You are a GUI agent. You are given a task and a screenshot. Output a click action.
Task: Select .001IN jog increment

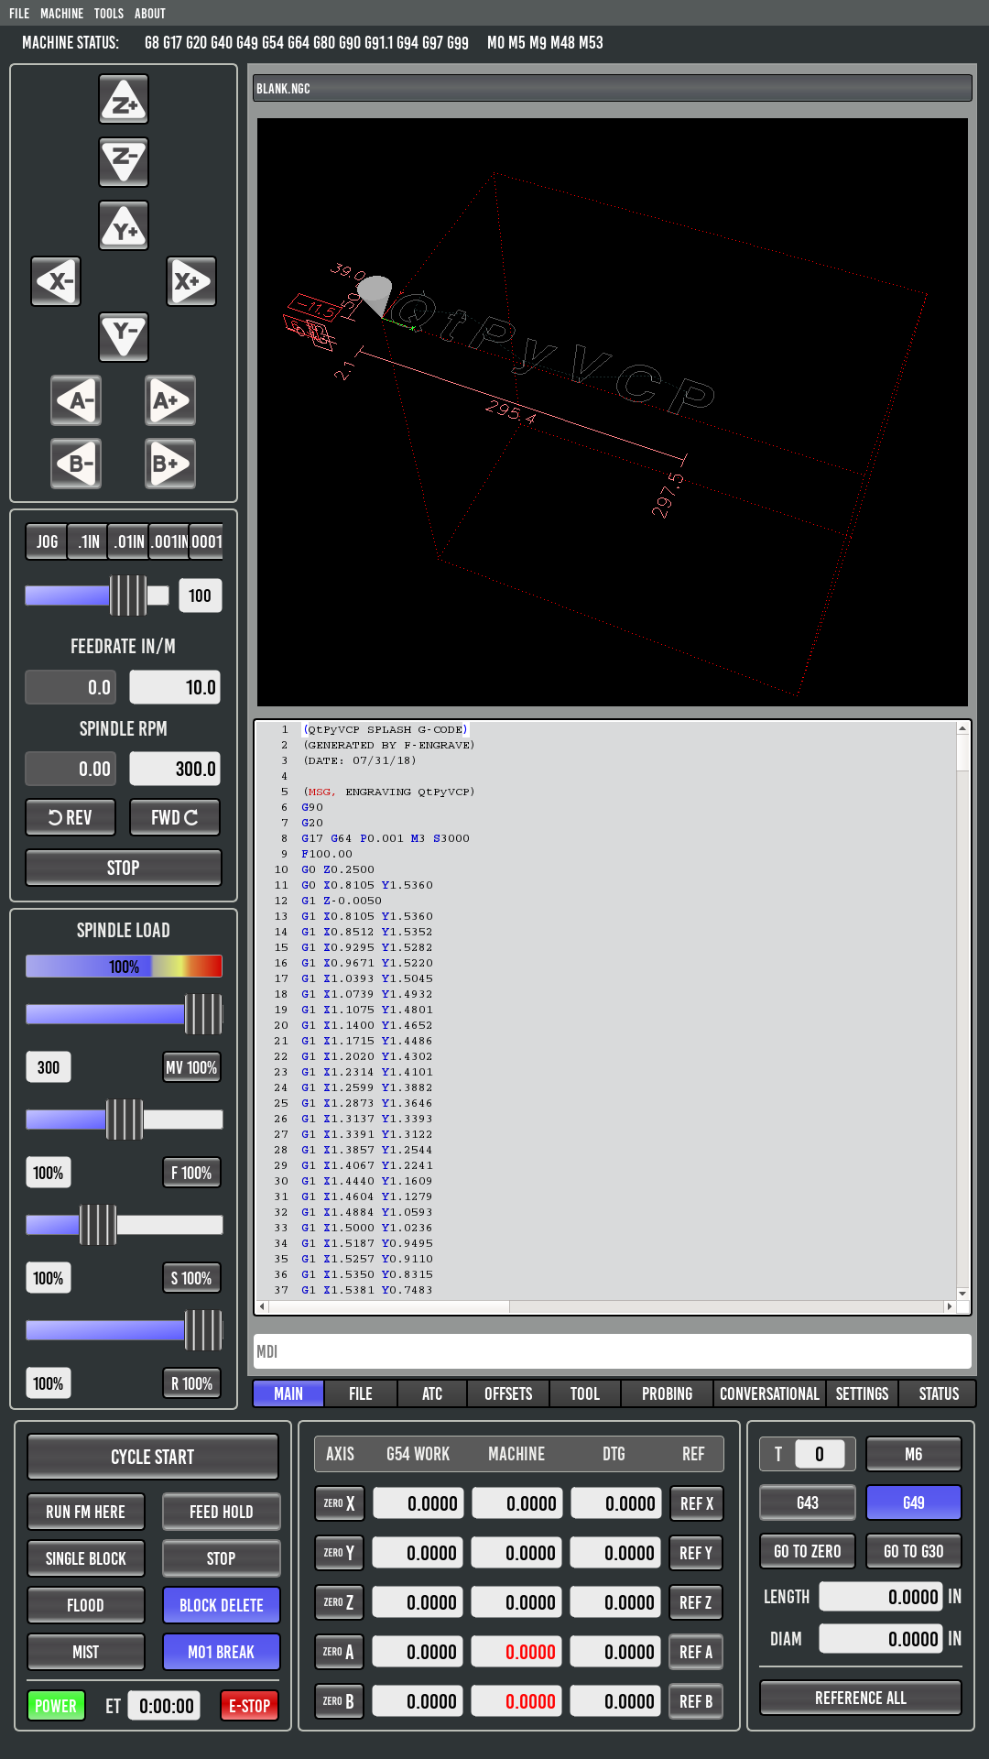[168, 541]
